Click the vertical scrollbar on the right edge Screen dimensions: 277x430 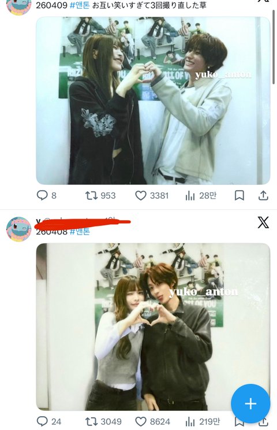[274, 47]
